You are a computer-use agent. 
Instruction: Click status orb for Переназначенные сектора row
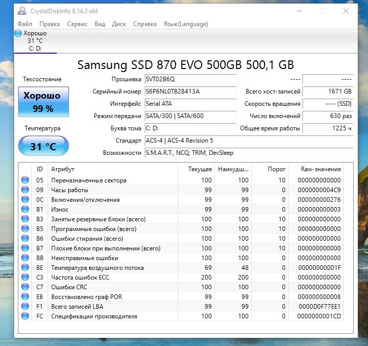[25, 180]
